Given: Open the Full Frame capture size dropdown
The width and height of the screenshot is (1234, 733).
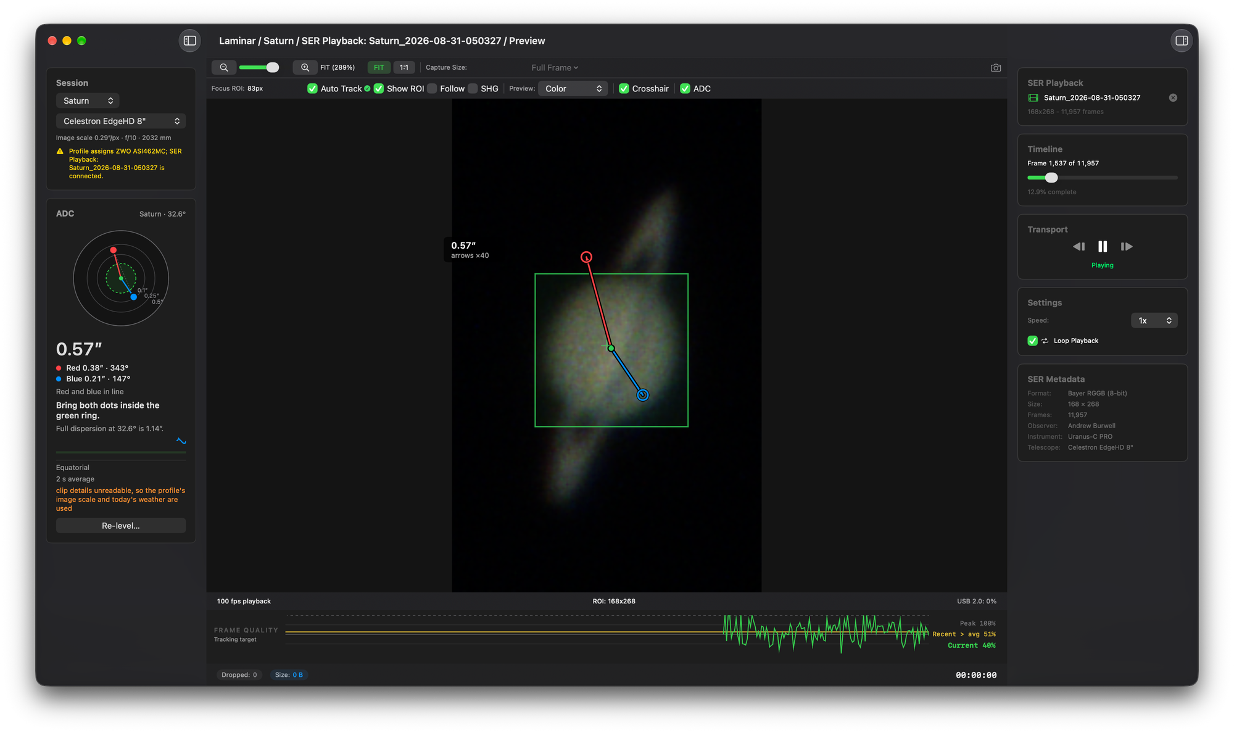Looking at the screenshot, I should click(x=555, y=68).
